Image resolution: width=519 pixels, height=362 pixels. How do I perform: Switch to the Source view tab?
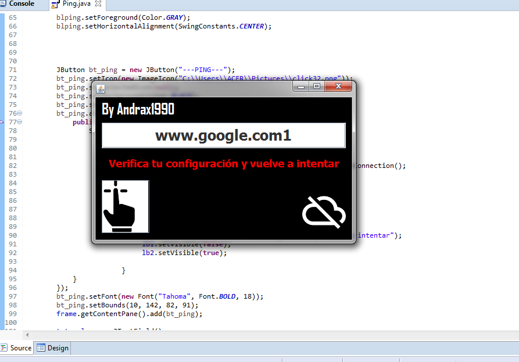coord(16,348)
